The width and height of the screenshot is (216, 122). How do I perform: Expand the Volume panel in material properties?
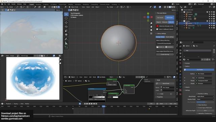point(187,87)
